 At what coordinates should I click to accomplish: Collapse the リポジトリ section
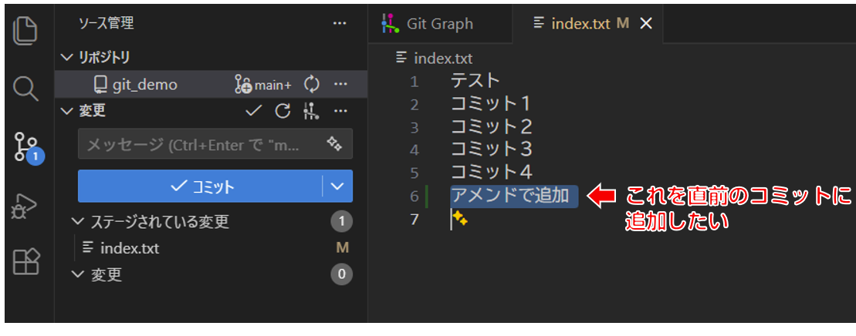66,57
